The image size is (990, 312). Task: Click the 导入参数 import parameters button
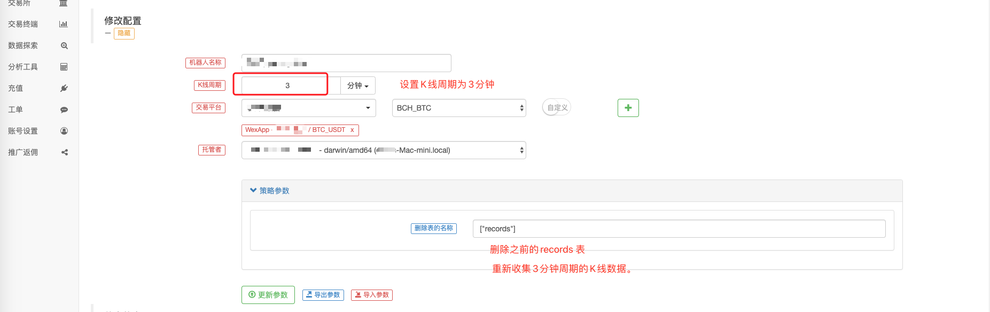point(372,295)
